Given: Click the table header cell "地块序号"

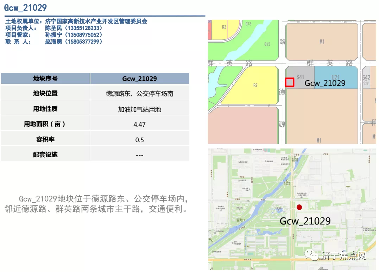Looking at the screenshot, I should click(x=45, y=78).
